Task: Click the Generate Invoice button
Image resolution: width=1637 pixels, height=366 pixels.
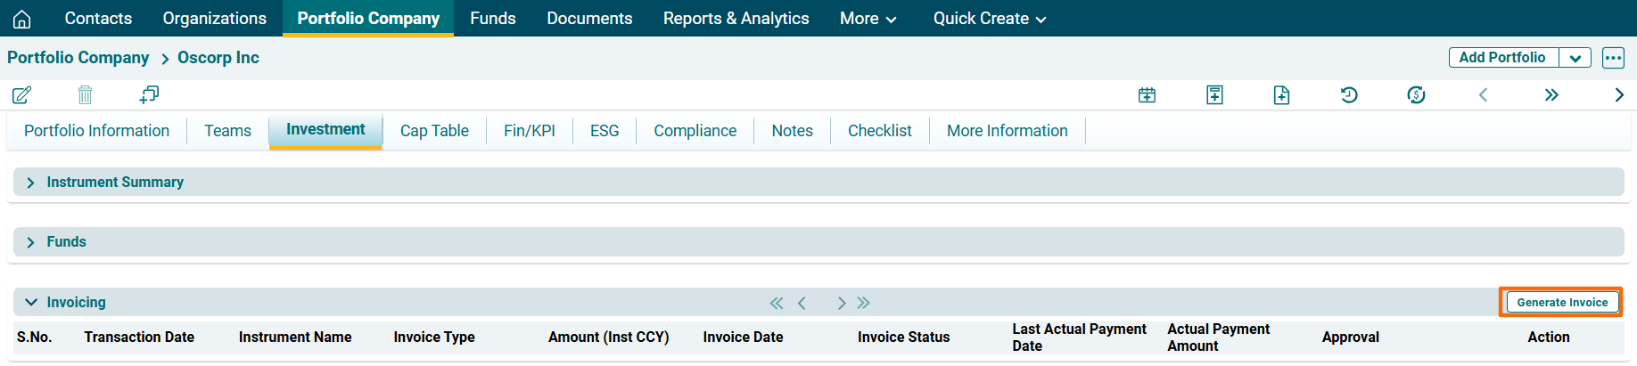Action: tap(1561, 303)
